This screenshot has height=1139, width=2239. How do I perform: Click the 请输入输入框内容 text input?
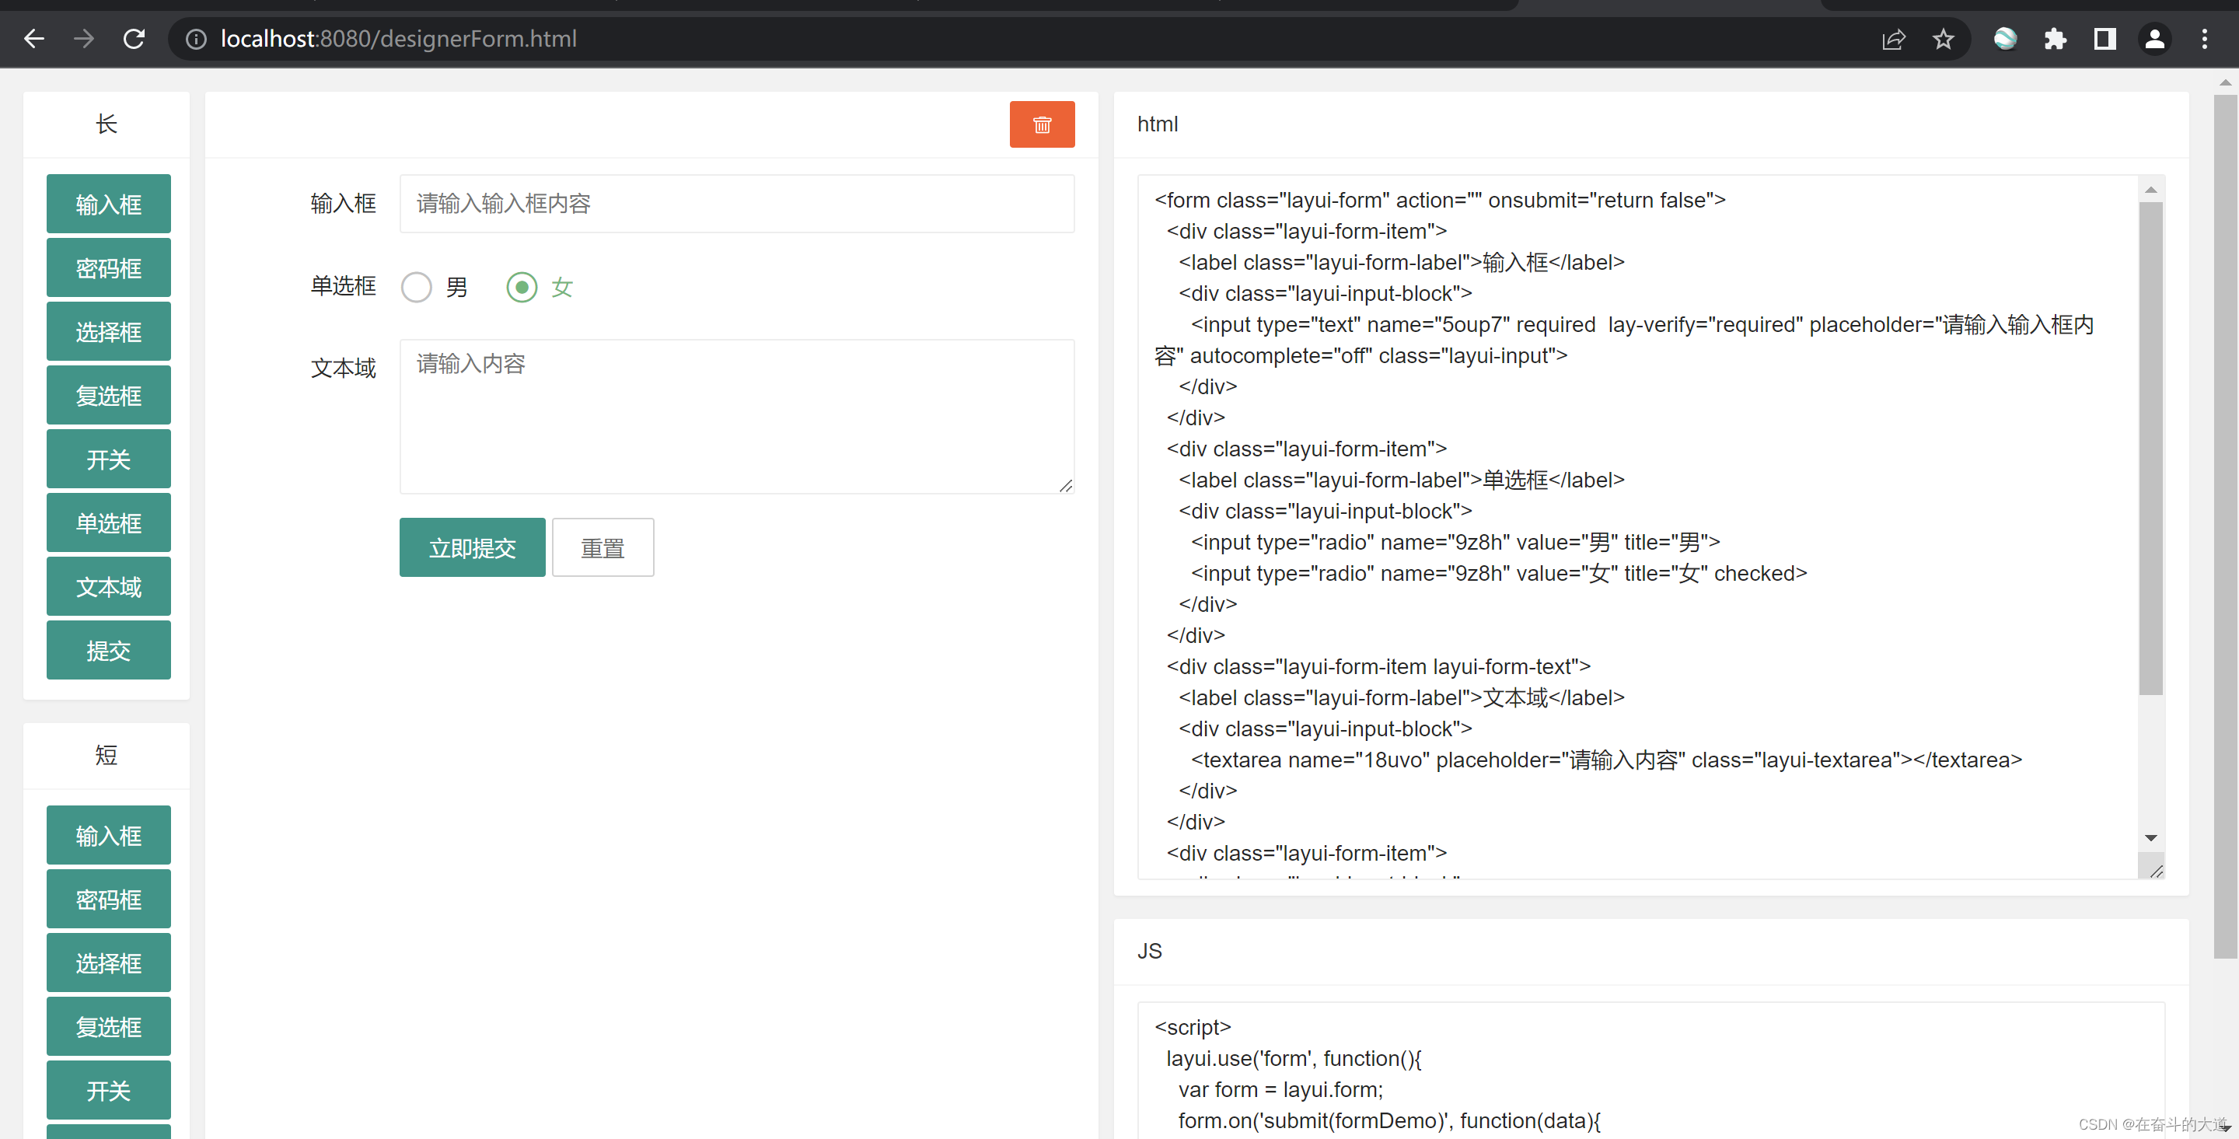[x=737, y=204]
